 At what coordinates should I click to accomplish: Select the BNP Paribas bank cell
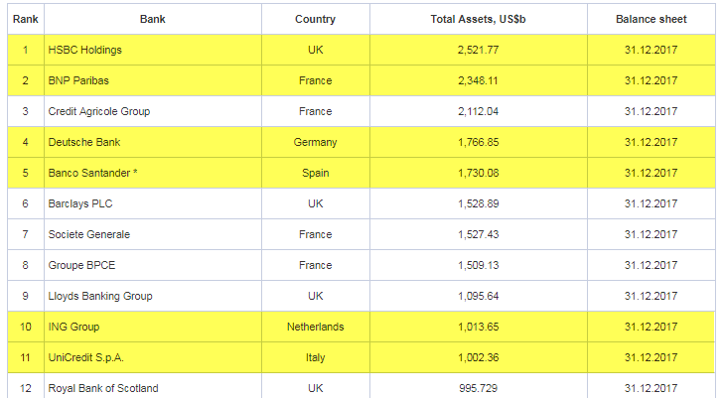tap(78, 80)
